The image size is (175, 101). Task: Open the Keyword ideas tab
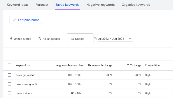point(18,5)
